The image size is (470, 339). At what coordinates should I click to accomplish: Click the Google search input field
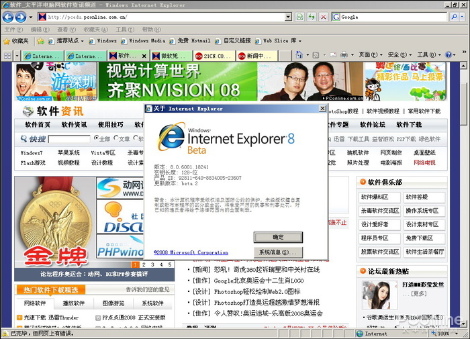[389, 17]
